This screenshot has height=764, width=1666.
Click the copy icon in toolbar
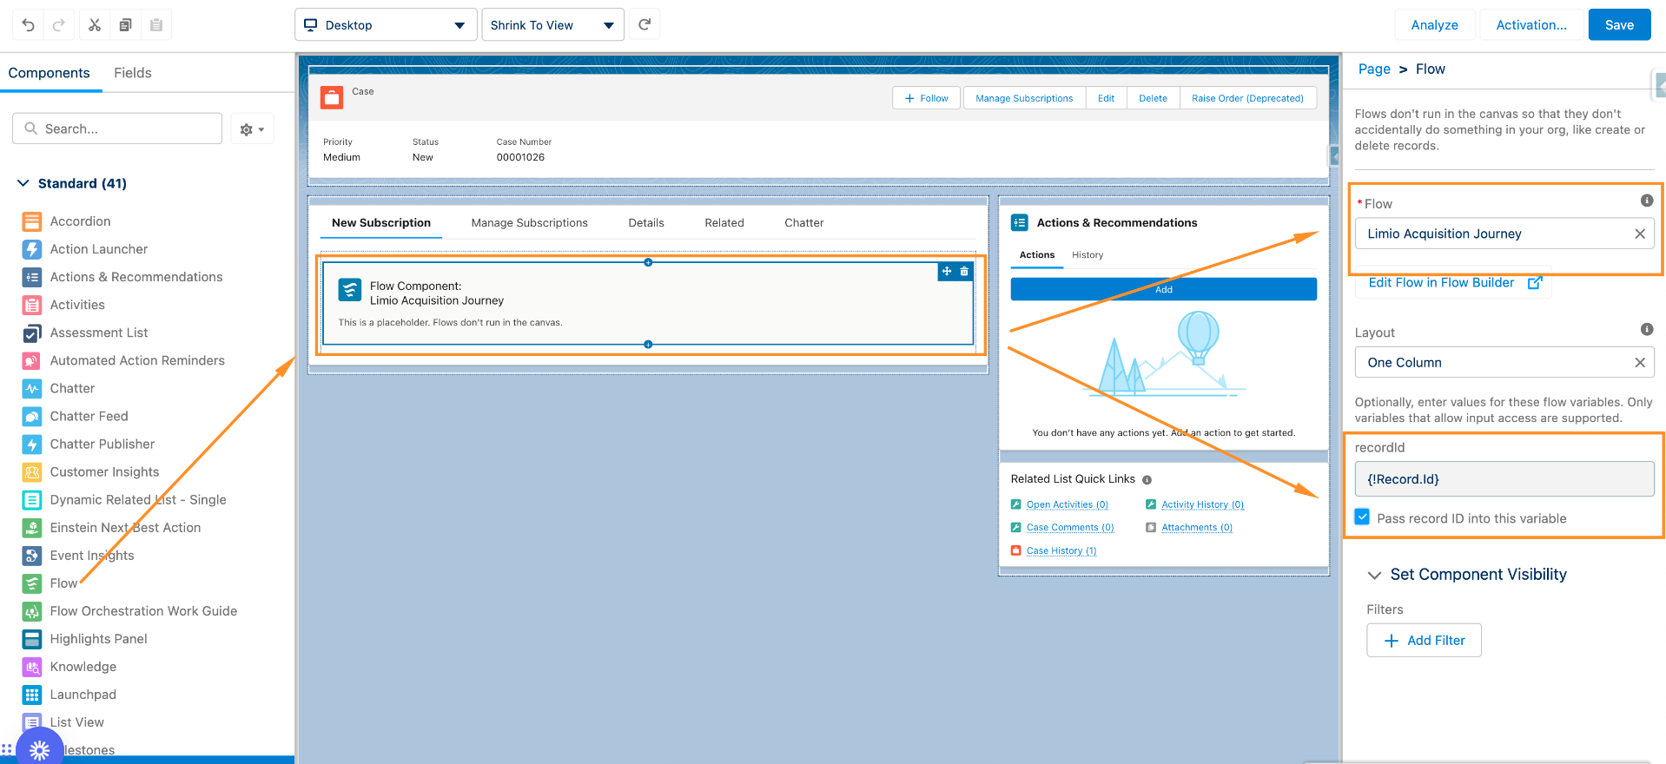[125, 25]
